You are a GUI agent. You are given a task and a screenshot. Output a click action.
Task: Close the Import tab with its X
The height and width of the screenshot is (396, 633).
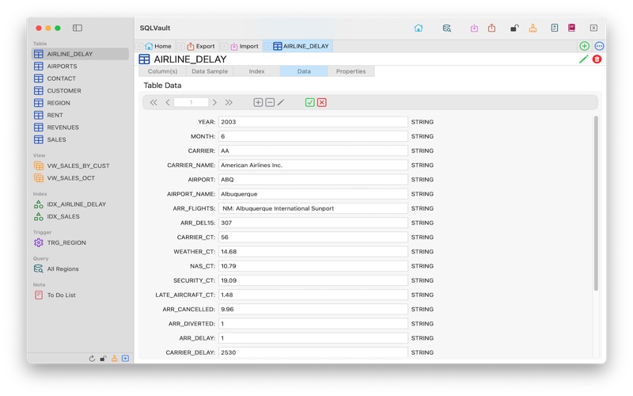click(x=225, y=46)
